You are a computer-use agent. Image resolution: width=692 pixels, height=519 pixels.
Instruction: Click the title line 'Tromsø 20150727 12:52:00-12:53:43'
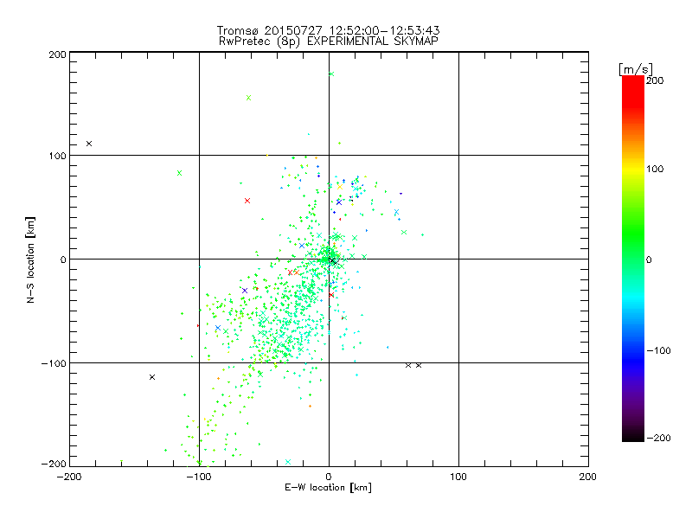[x=328, y=30]
